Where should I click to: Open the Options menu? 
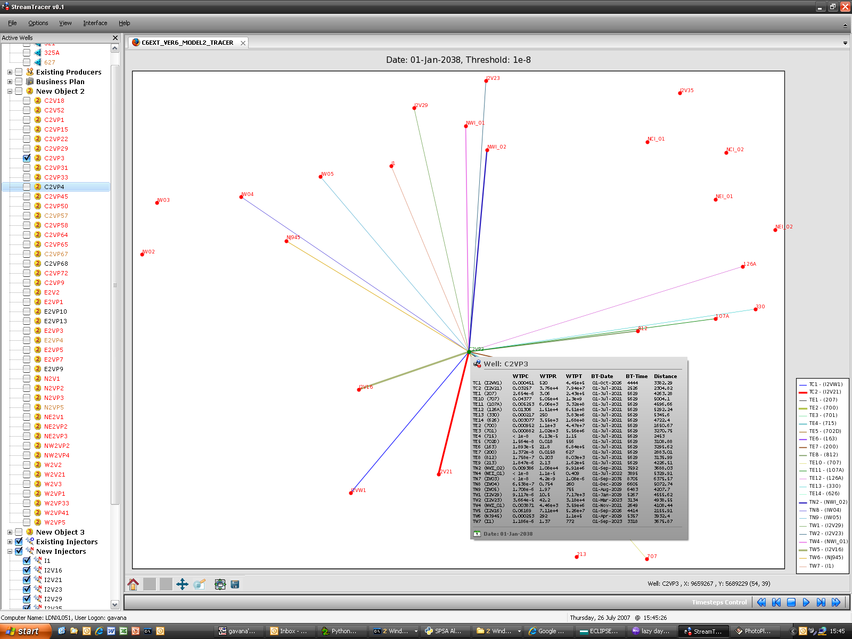coord(38,23)
